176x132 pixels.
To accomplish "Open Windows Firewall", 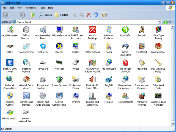I will click(x=142, y=99).
